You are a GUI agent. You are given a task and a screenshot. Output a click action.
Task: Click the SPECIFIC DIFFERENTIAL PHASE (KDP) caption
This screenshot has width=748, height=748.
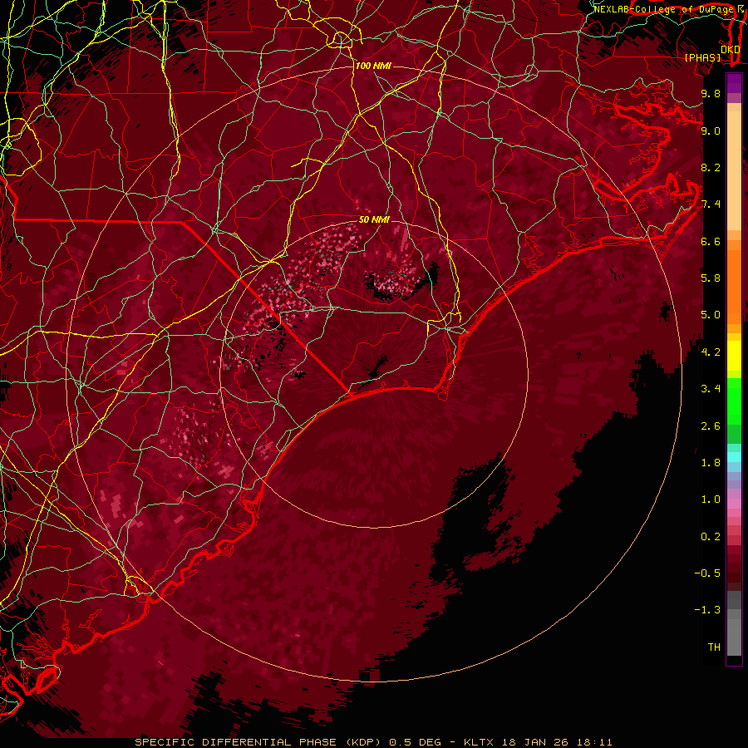pyautogui.click(x=260, y=742)
